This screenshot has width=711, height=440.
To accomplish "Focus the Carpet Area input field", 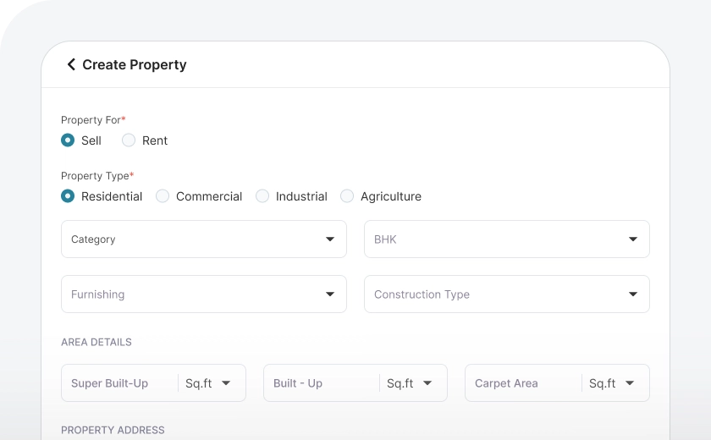I will click(x=523, y=383).
